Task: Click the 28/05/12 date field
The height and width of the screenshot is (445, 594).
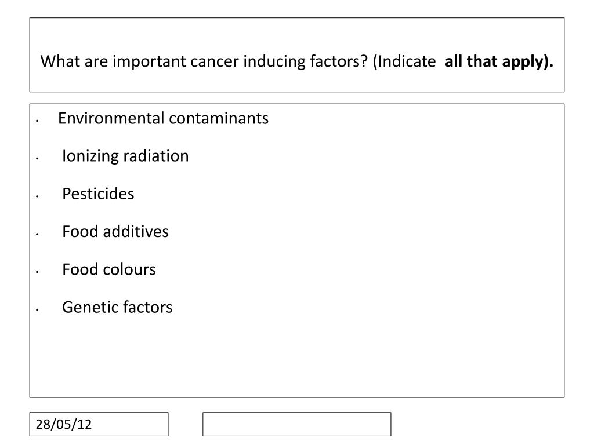Action: tap(99, 424)
